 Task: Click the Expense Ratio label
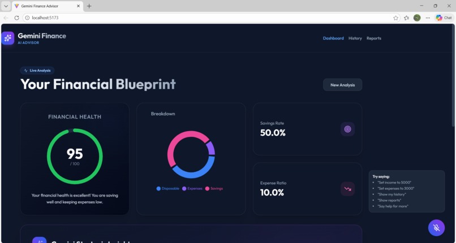click(x=273, y=183)
